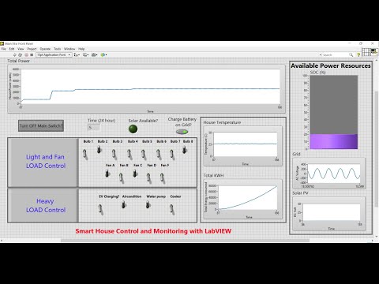Open the Window menu
The width and height of the screenshot is (379, 284).
pos(69,49)
